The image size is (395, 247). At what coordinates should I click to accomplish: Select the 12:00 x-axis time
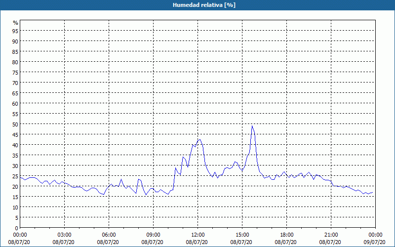pos(198,235)
